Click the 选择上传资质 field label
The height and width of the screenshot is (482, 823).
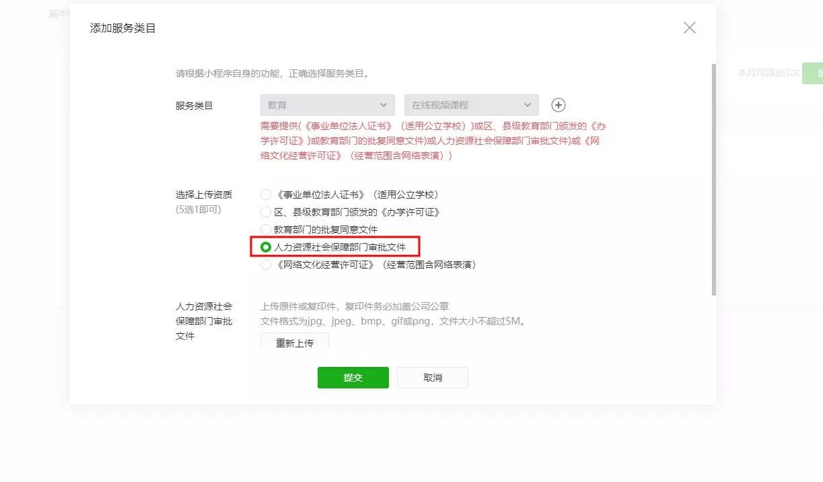204,195
